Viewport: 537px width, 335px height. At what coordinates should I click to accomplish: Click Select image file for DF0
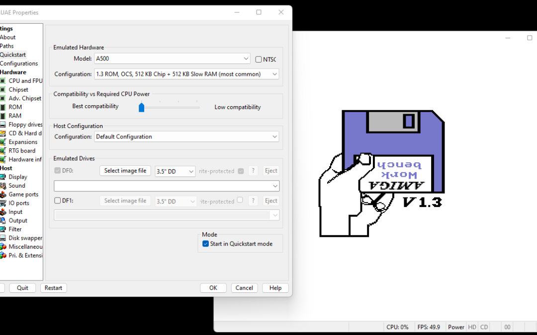(125, 171)
